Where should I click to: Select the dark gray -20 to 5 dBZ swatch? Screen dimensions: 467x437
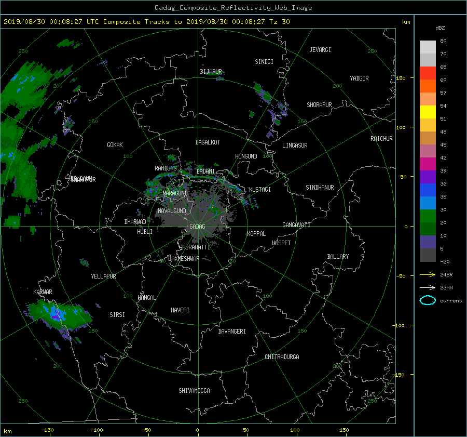tap(428, 255)
